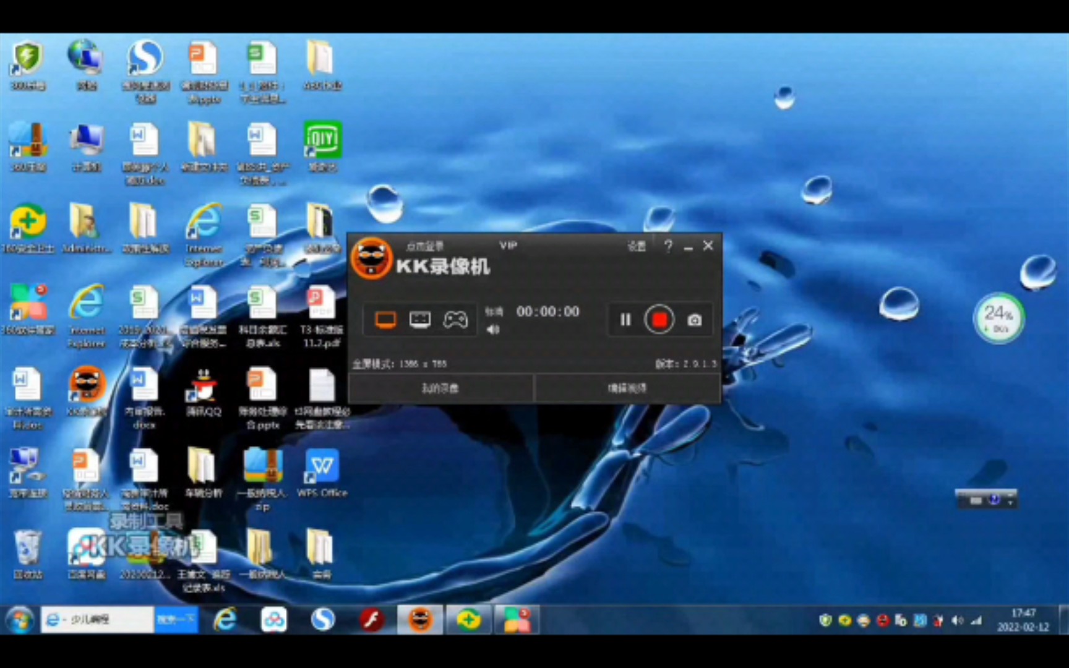Image resolution: width=1069 pixels, height=668 pixels.
Task: Open the Administrator folder on desktop
Action: point(86,229)
